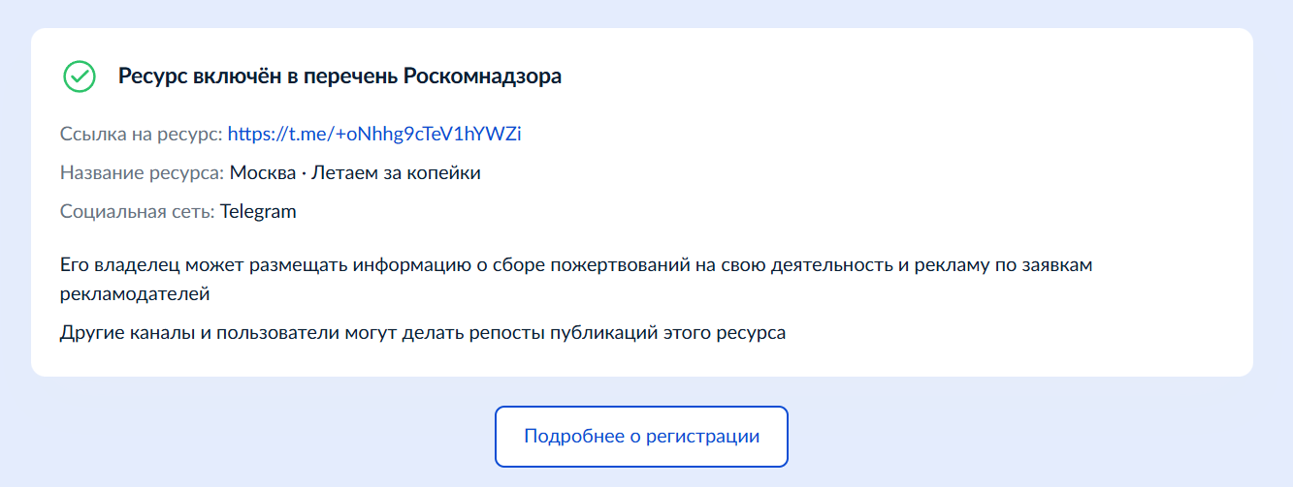
Task: Click the Название ресурса label
Action: point(142,173)
